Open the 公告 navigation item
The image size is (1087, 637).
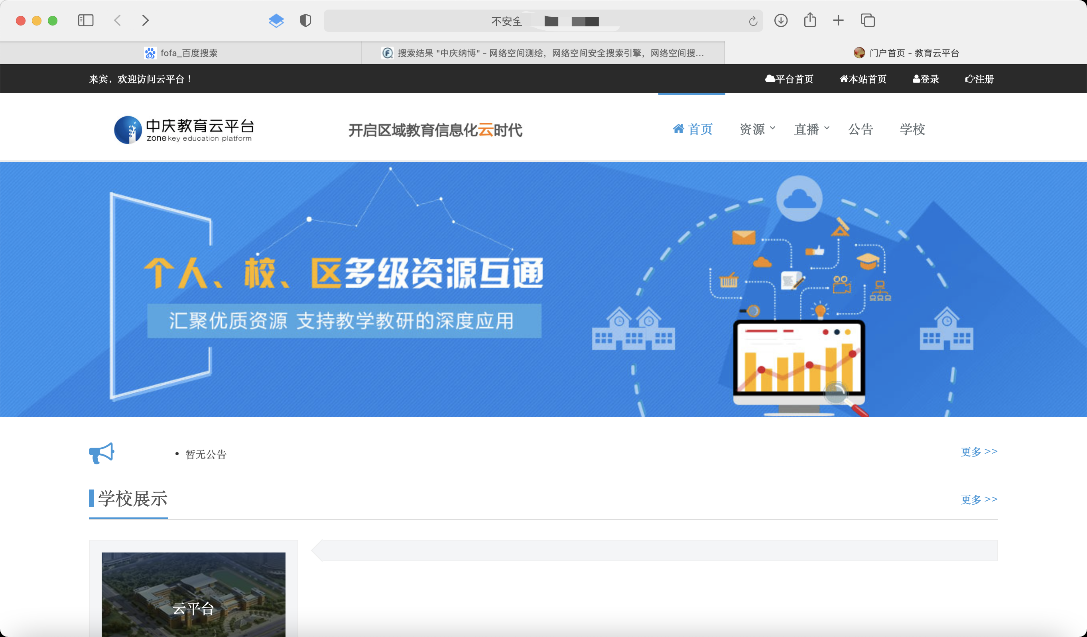point(861,129)
